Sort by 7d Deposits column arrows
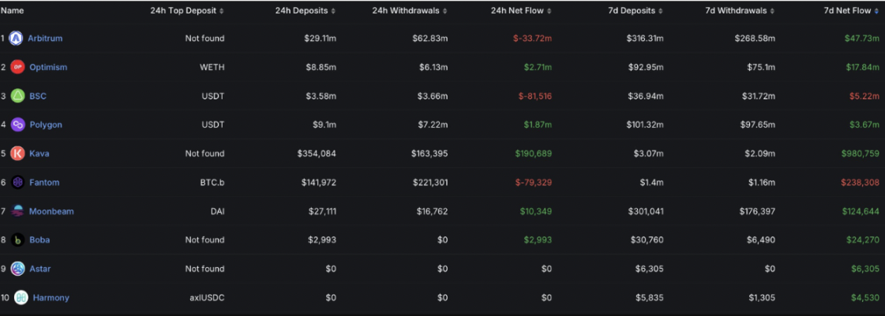The width and height of the screenshot is (885, 316). click(x=660, y=11)
